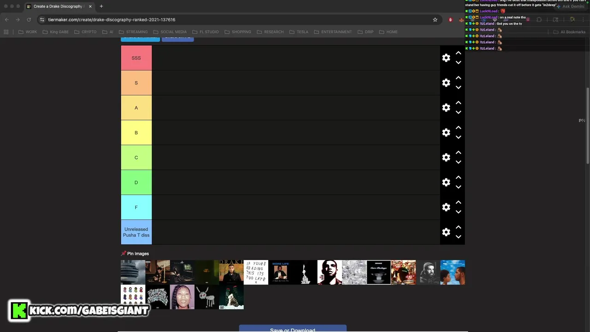
Task: Open the RESEARCH bookmarks folder
Action: coord(270,32)
